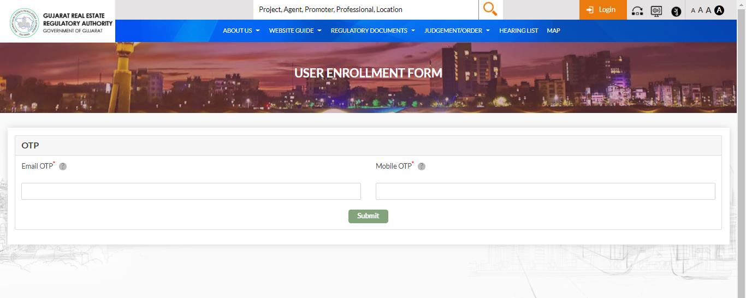Select the smallest font size A
This screenshot has height=298, width=746.
(693, 10)
